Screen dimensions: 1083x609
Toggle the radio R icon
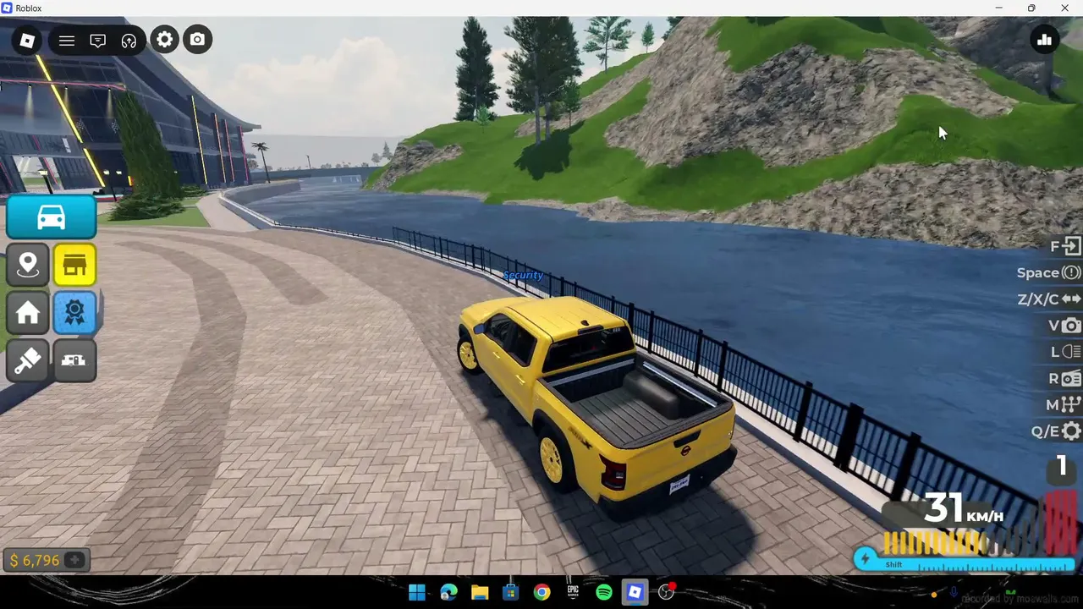coord(1071,378)
